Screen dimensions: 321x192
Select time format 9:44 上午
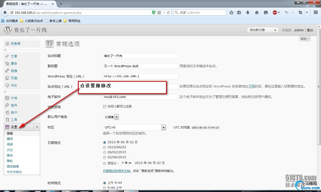point(105,188)
